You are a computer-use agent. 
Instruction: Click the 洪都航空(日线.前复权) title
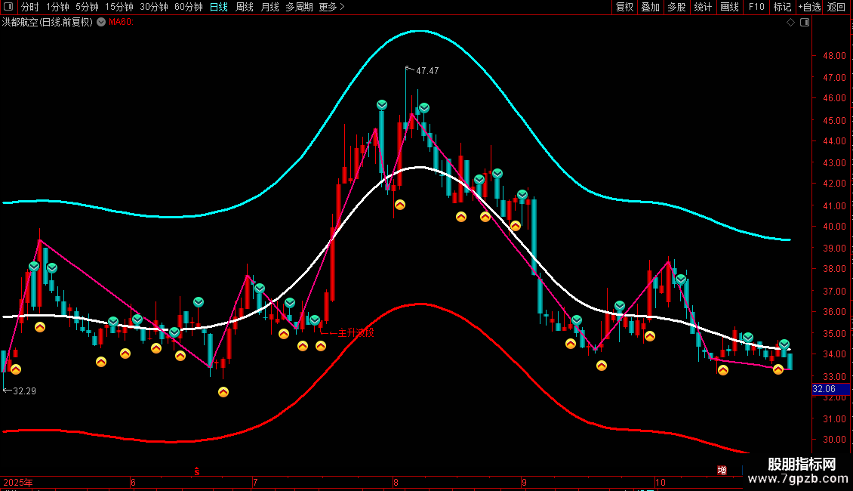tap(48, 23)
